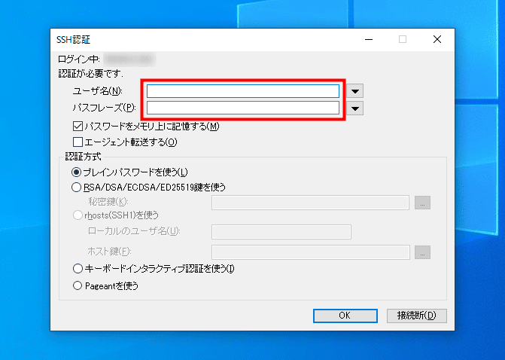Select rhosts(SSH1)を使う radio option
This screenshot has width=505, height=360.
[x=78, y=215]
